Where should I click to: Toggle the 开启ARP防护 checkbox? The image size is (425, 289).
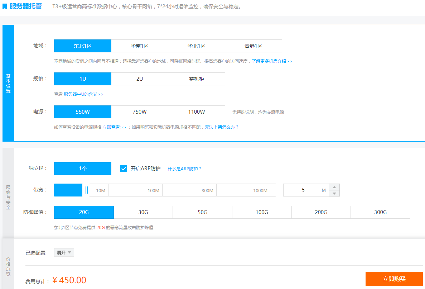124,169
